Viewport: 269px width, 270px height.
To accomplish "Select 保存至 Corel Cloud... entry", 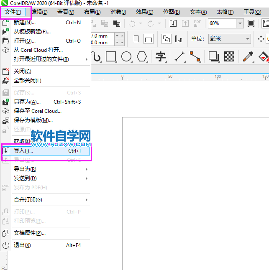I will point(46,111).
